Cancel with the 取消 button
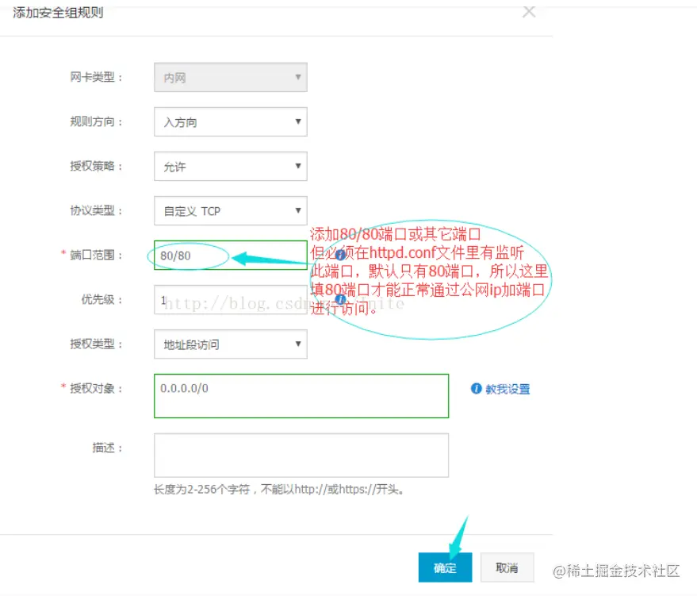 click(507, 567)
